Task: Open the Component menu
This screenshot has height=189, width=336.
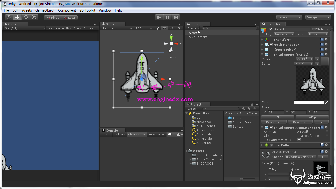Action: 67,10
